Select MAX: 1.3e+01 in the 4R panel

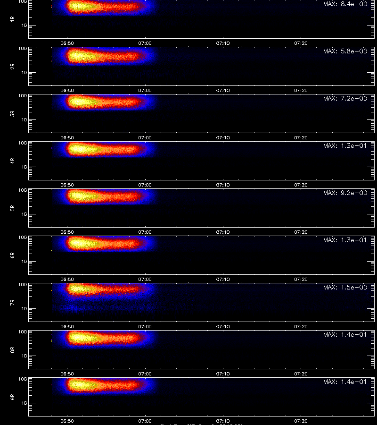tap(345, 145)
